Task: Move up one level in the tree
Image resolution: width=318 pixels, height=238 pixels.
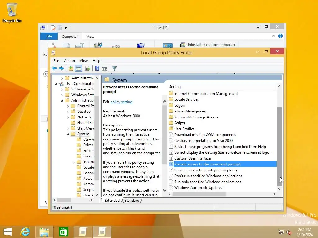Action: pos(71,68)
